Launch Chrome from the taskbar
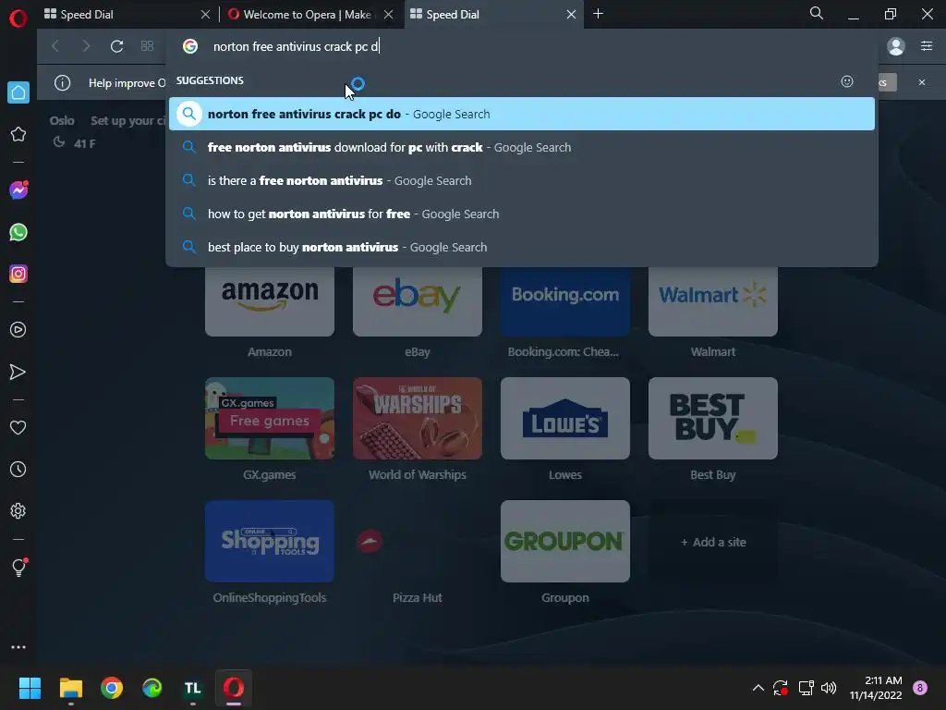 click(112, 688)
